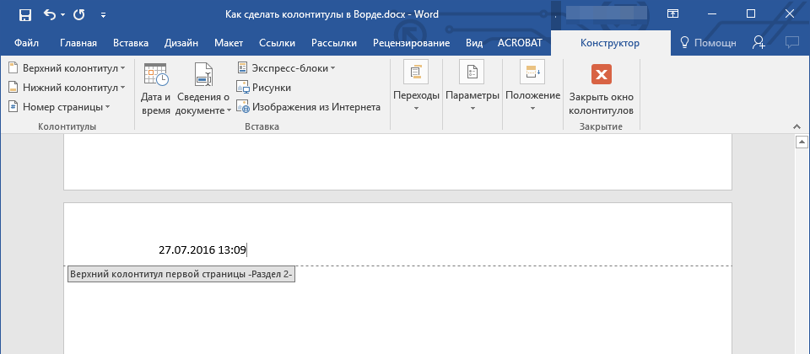Switch to the Вставка tab

(x=129, y=43)
